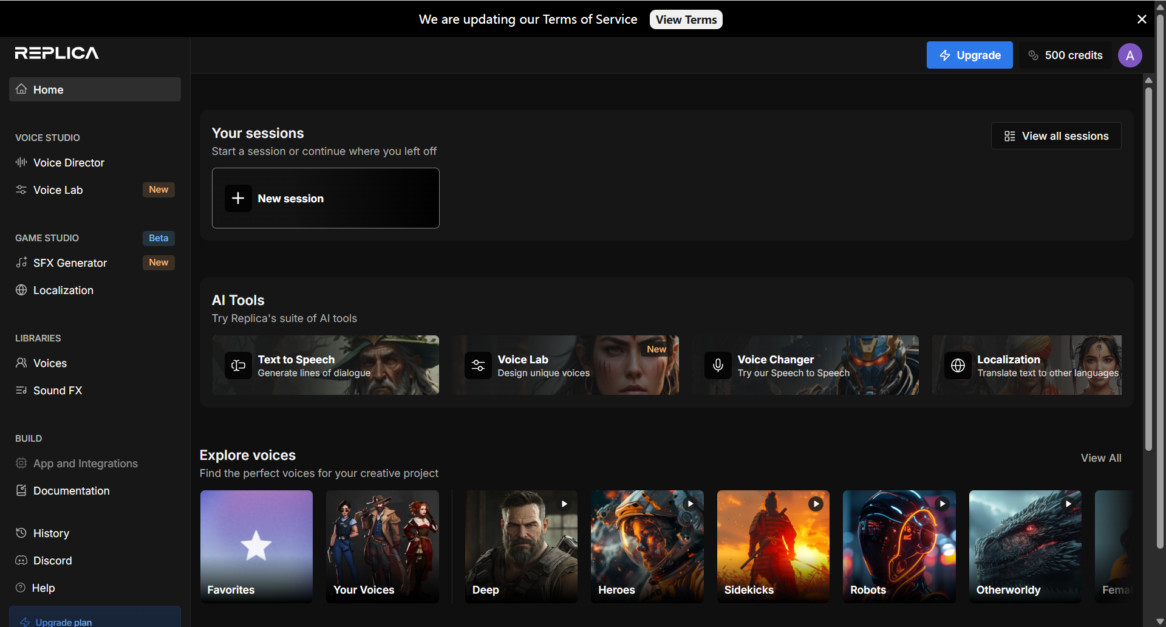Image resolution: width=1166 pixels, height=627 pixels.
Task: Click the Voices people icon
Action: tap(21, 363)
